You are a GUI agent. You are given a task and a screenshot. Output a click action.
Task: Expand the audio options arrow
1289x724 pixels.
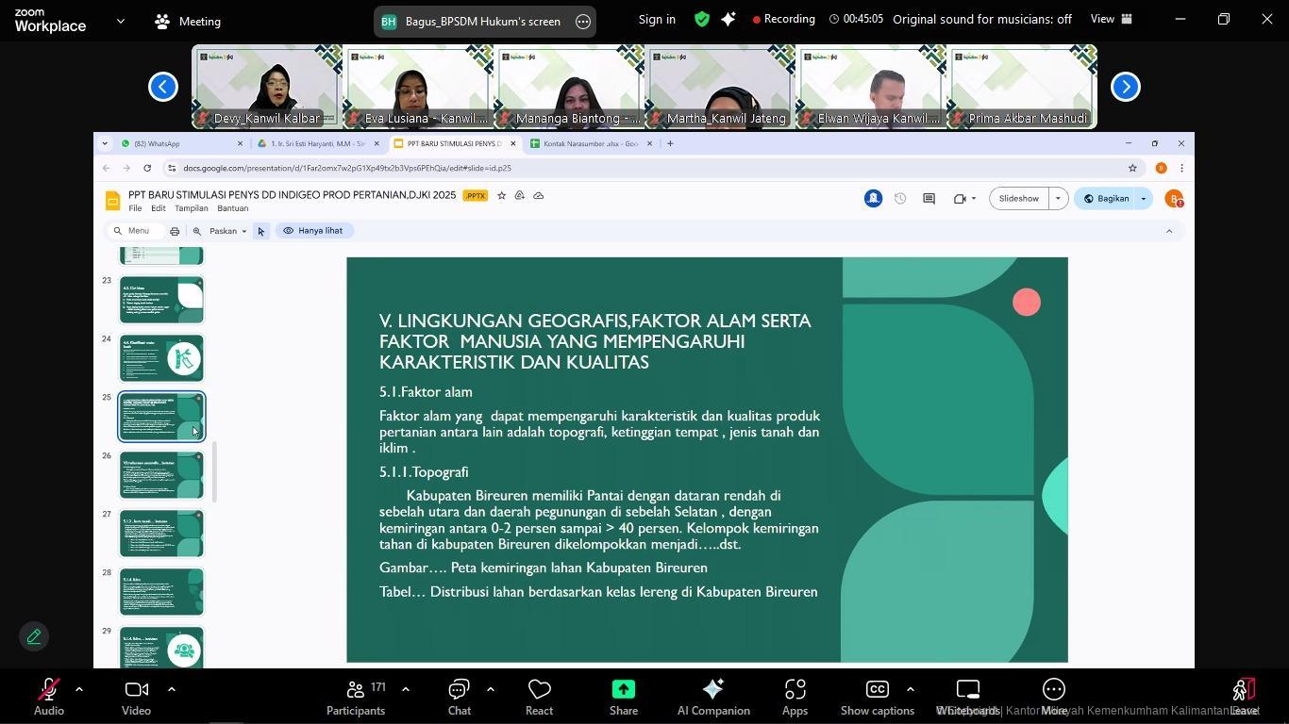[x=79, y=689]
